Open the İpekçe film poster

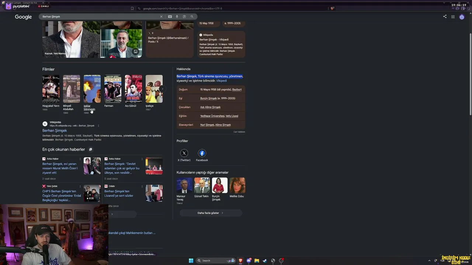(x=154, y=89)
